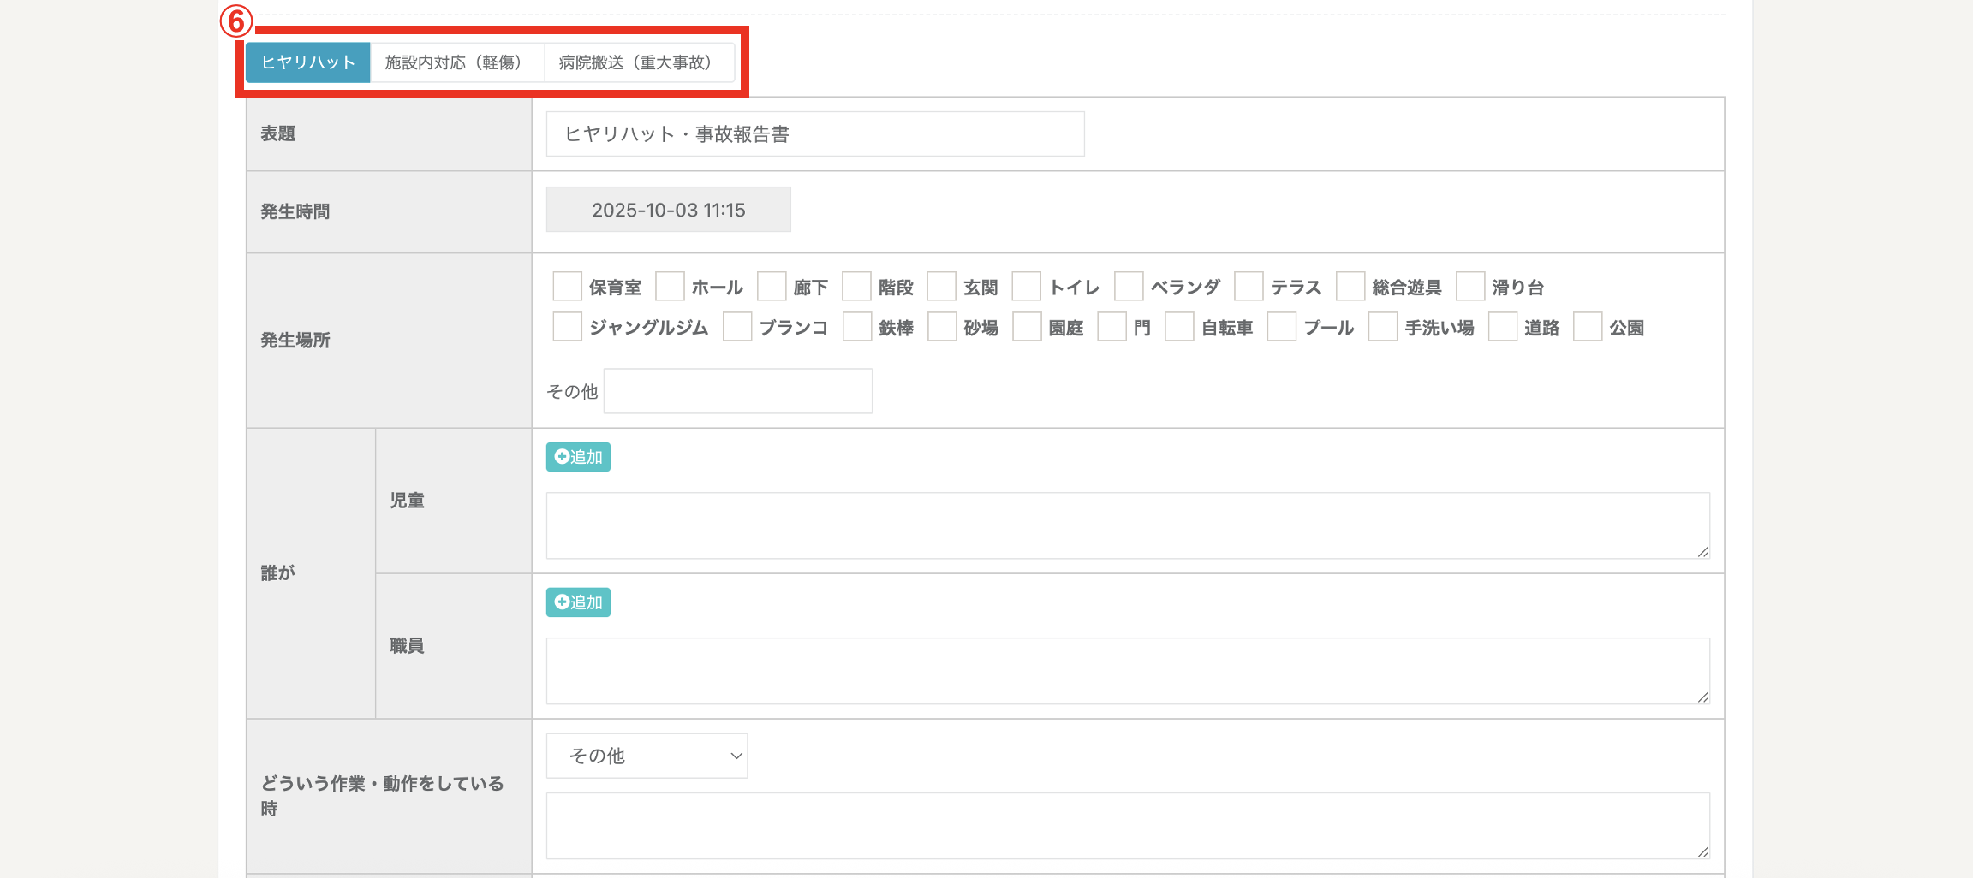Open the 発生時間 date-time field

[x=668, y=210]
